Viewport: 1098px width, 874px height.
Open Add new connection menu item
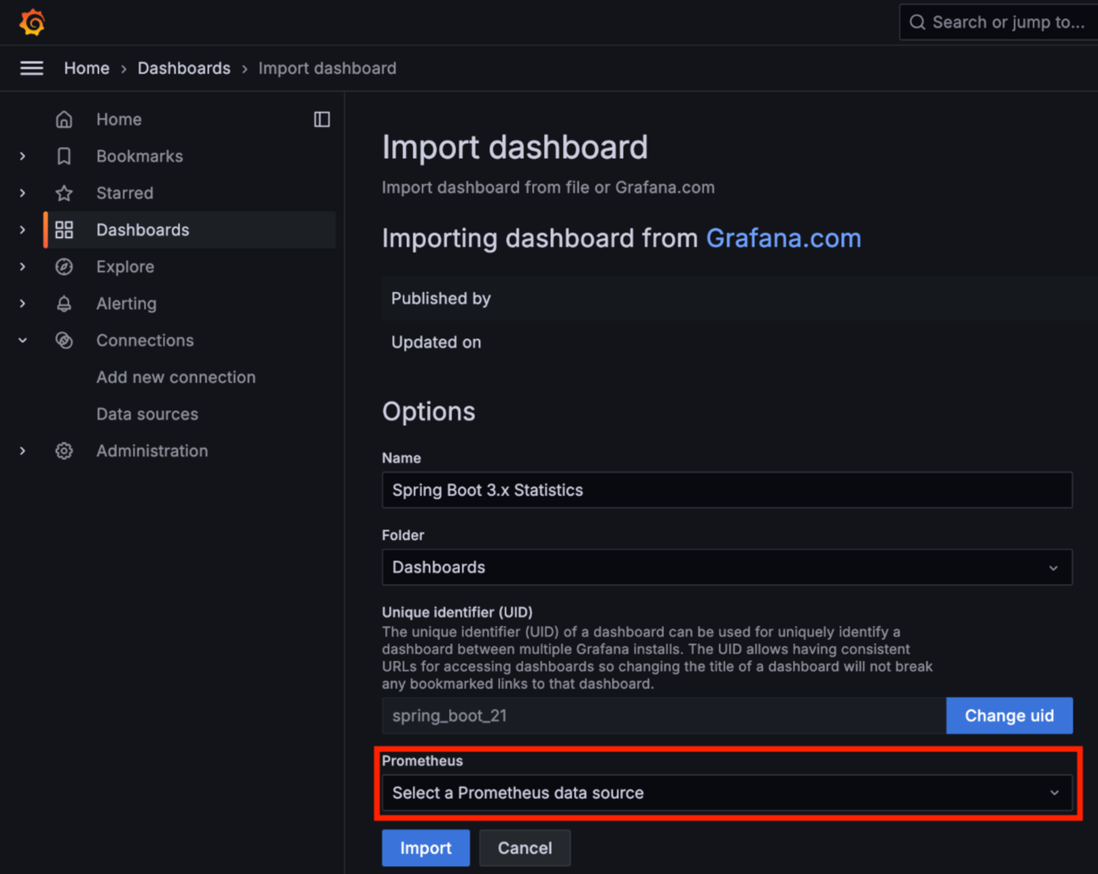click(x=175, y=377)
